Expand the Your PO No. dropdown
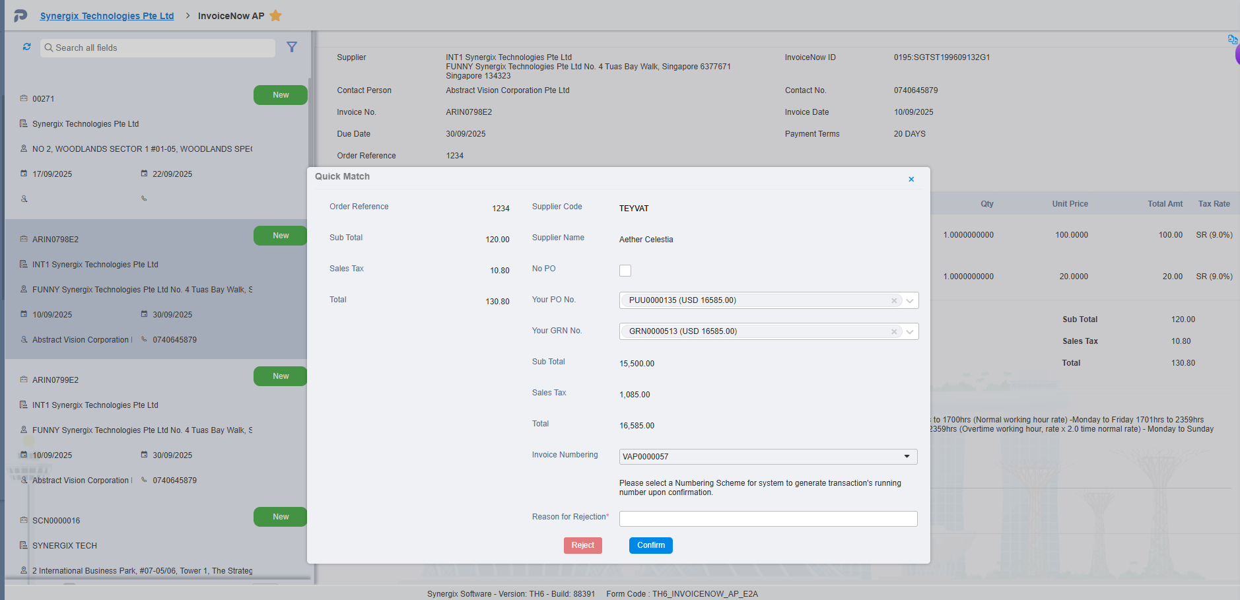The width and height of the screenshot is (1240, 600). coord(910,301)
